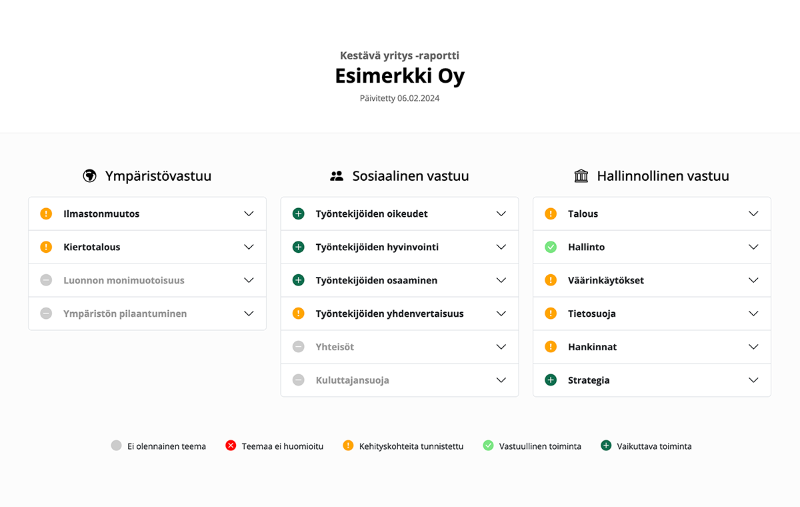
Task: Click the people icon beside Sosiaalinen vastuu
Action: tap(337, 175)
